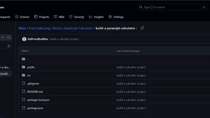Click the parent directory folder icon
This screenshot has width=210, height=118.
coord(23,59)
